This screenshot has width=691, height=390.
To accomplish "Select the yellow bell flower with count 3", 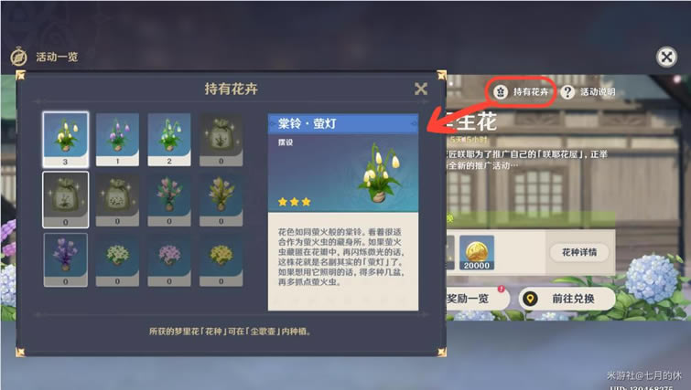I will pos(66,140).
